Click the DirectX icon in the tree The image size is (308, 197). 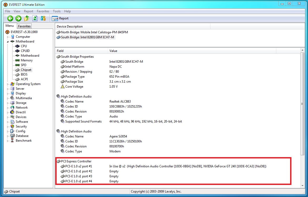click(12, 112)
